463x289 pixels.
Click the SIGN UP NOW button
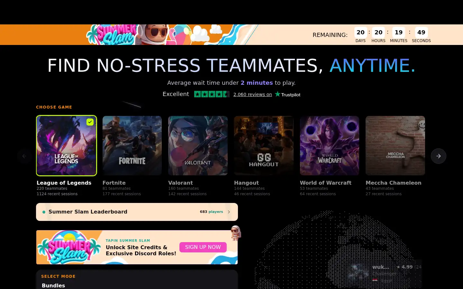tap(203, 247)
